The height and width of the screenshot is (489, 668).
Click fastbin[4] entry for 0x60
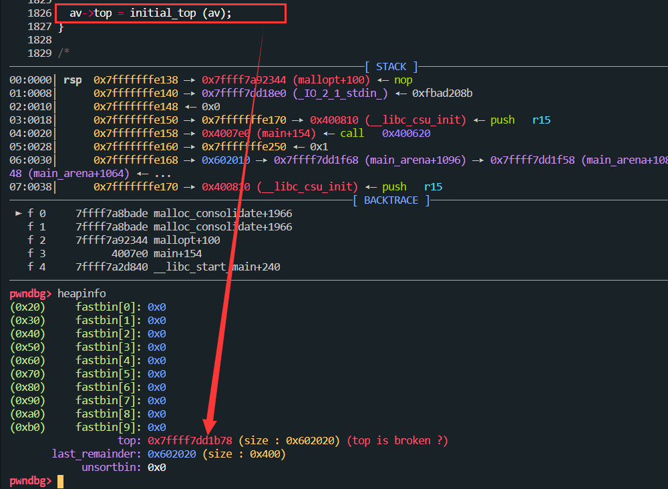(x=88, y=360)
